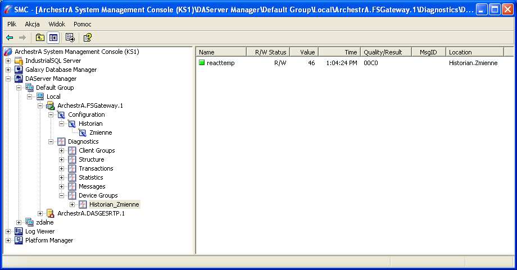The width and height of the screenshot is (517, 270).
Task: Collapse the ArchestrA.FSGateway.1 node
Action: click(40, 106)
